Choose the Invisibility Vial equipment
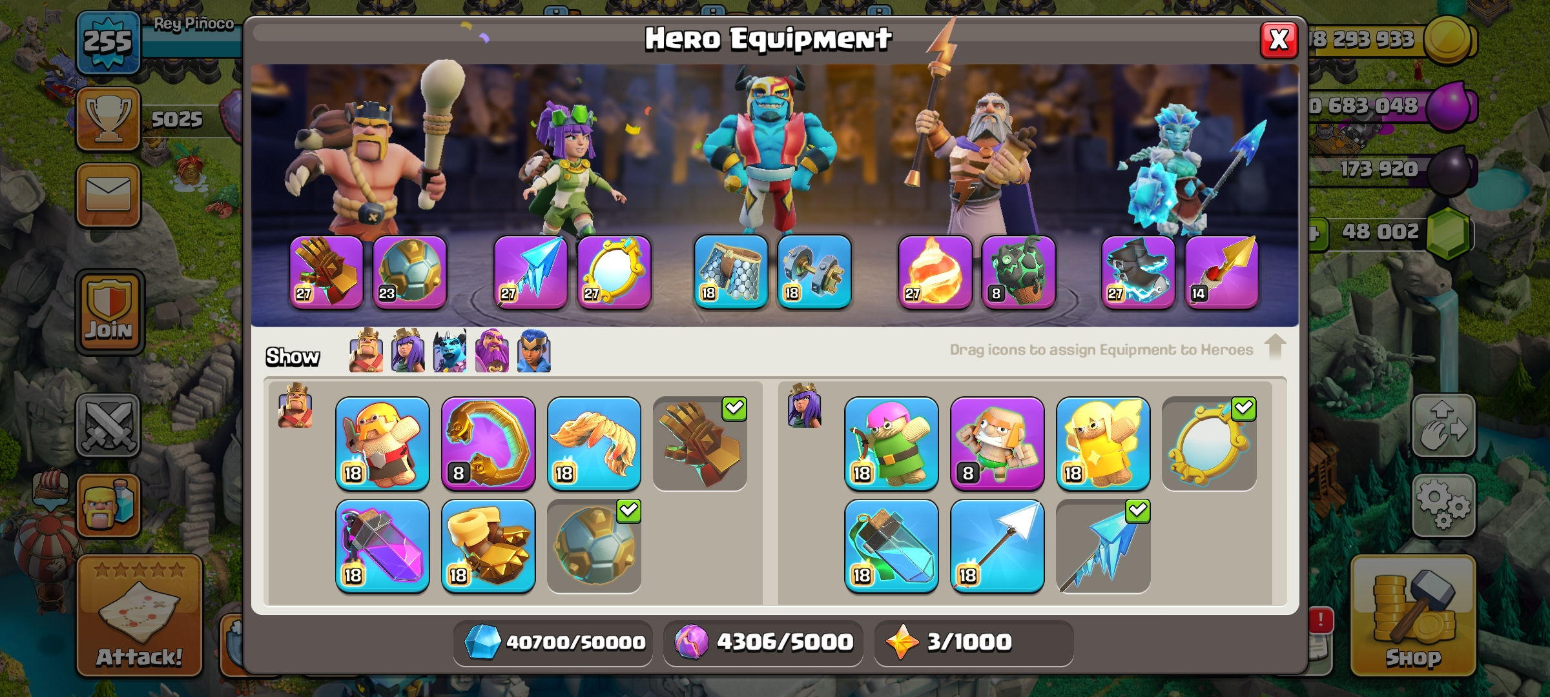The height and width of the screenshot is (697, 1550). point(891,547)
